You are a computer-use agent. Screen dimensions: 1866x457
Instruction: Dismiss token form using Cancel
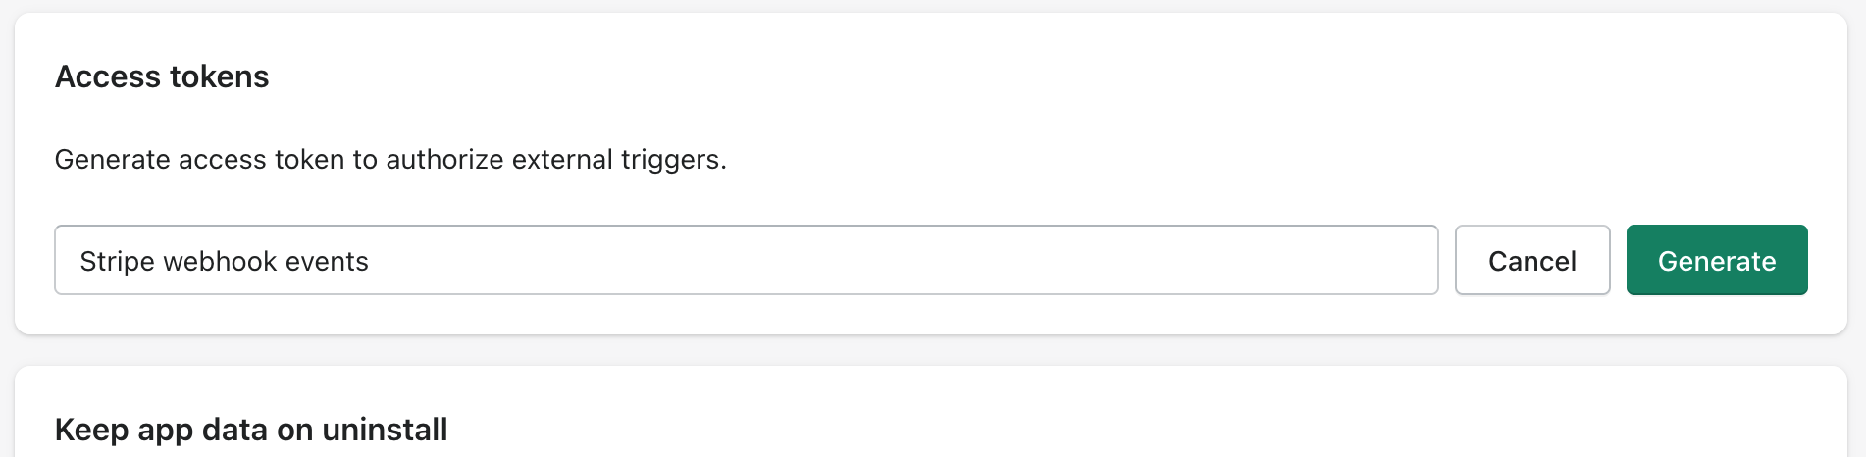pyautogui.click(x=1532, y=260)
